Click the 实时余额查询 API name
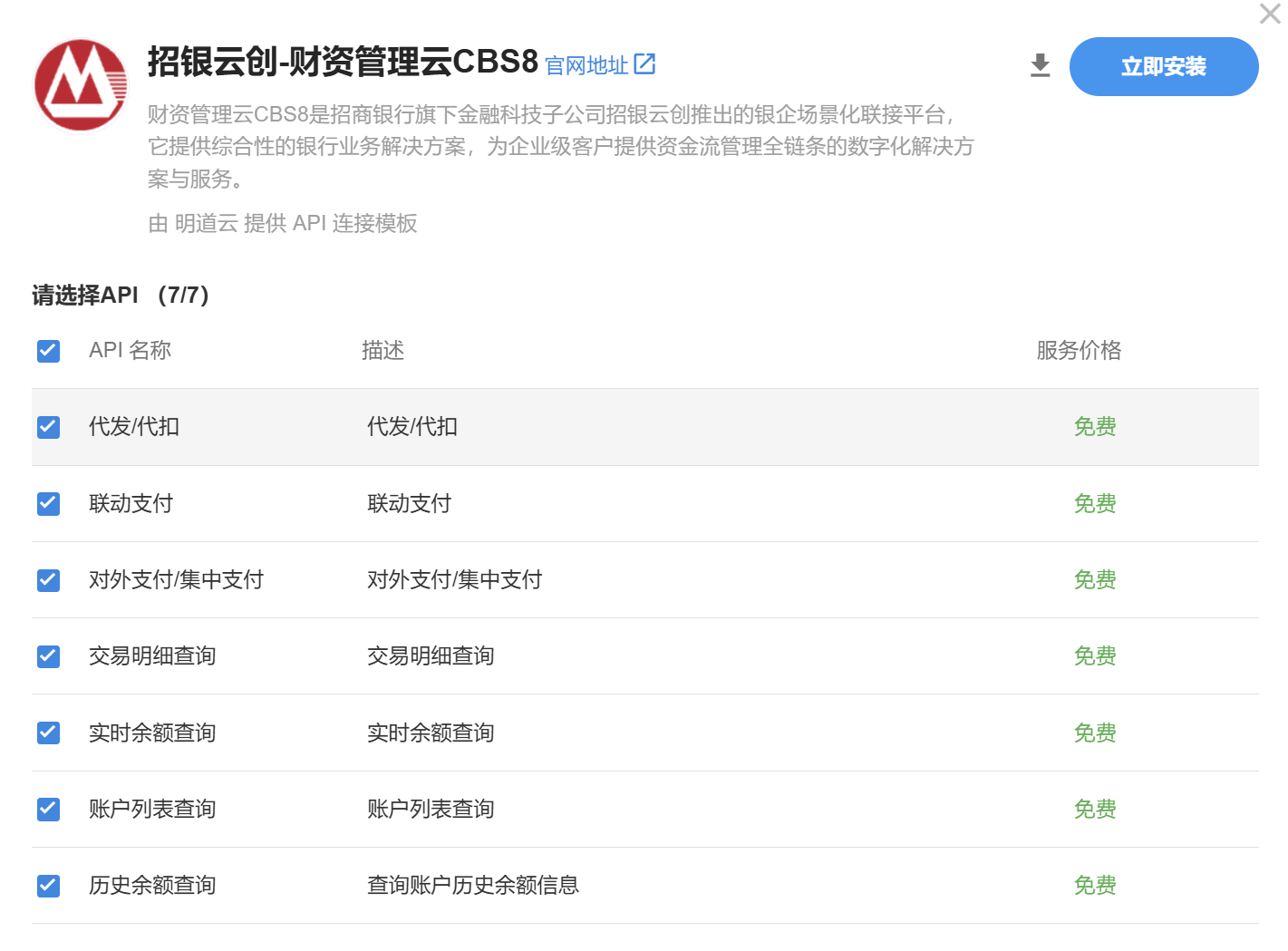Image resolution: width=1288 pixels, height=951 pixels. coord(152,733)
